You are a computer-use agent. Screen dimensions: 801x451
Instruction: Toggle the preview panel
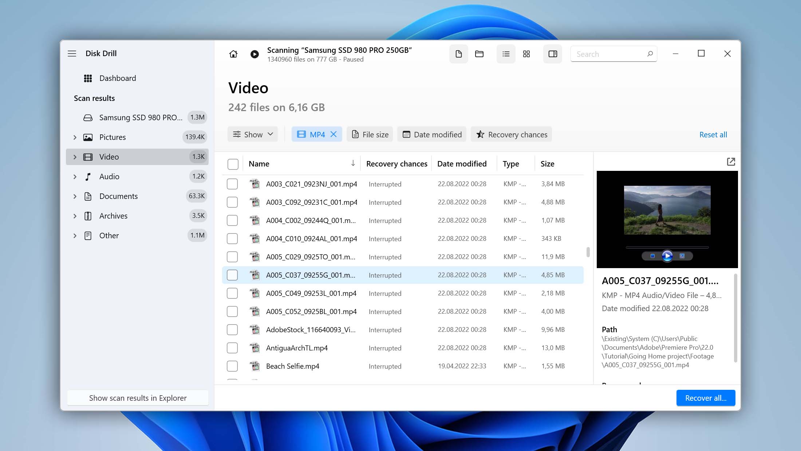coord(553,54)
